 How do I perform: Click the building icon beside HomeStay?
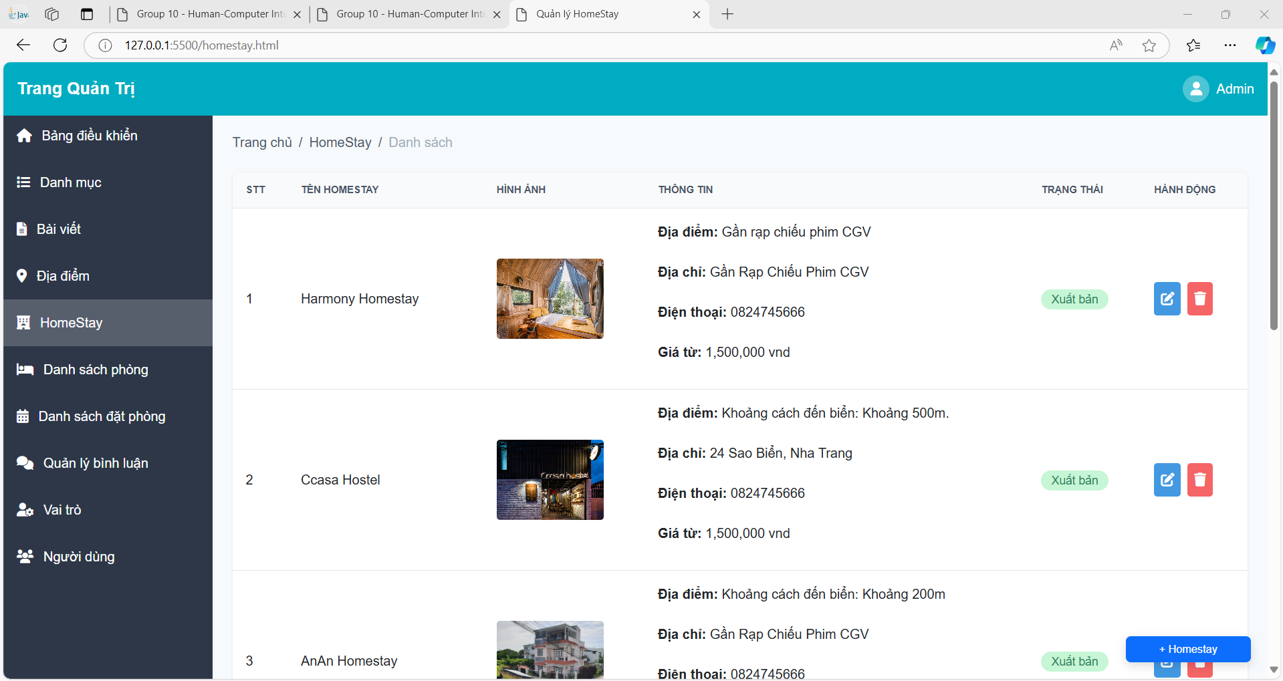23,323
